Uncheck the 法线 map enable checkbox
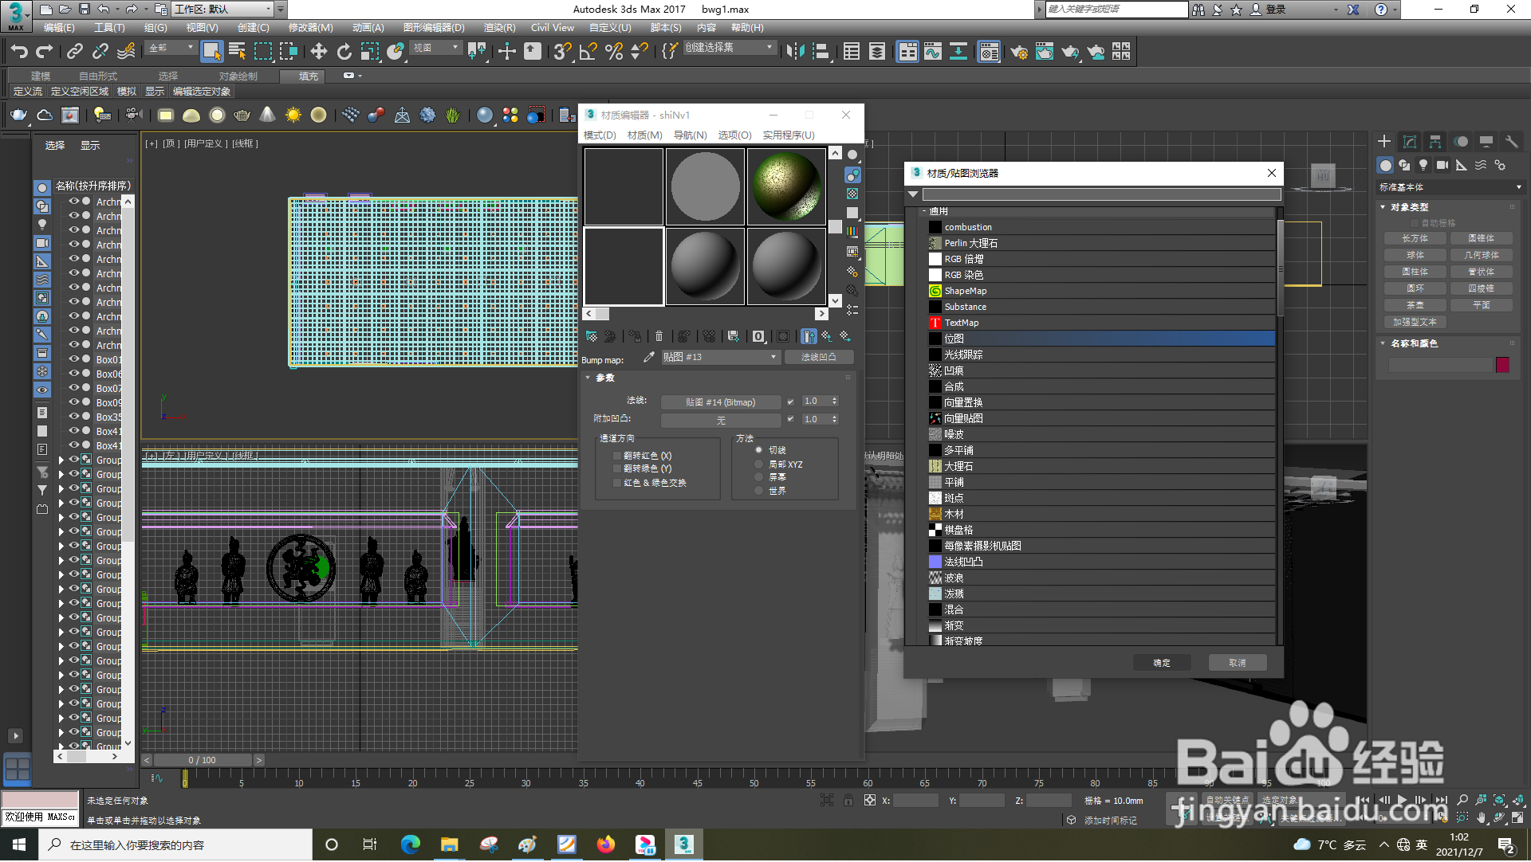 [790, 402]
